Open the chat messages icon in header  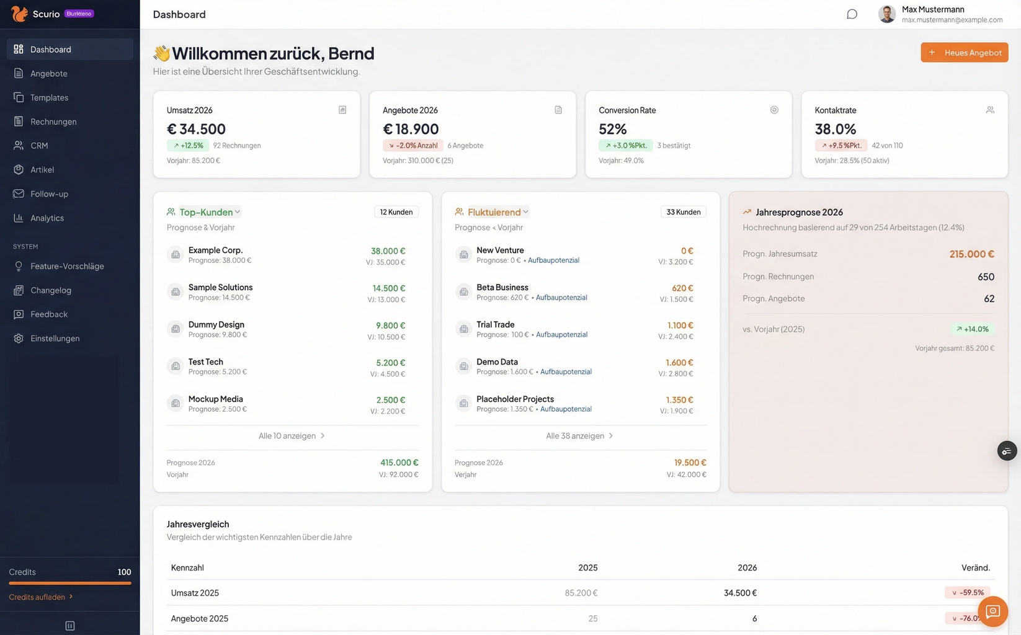[x=852, y=14]
